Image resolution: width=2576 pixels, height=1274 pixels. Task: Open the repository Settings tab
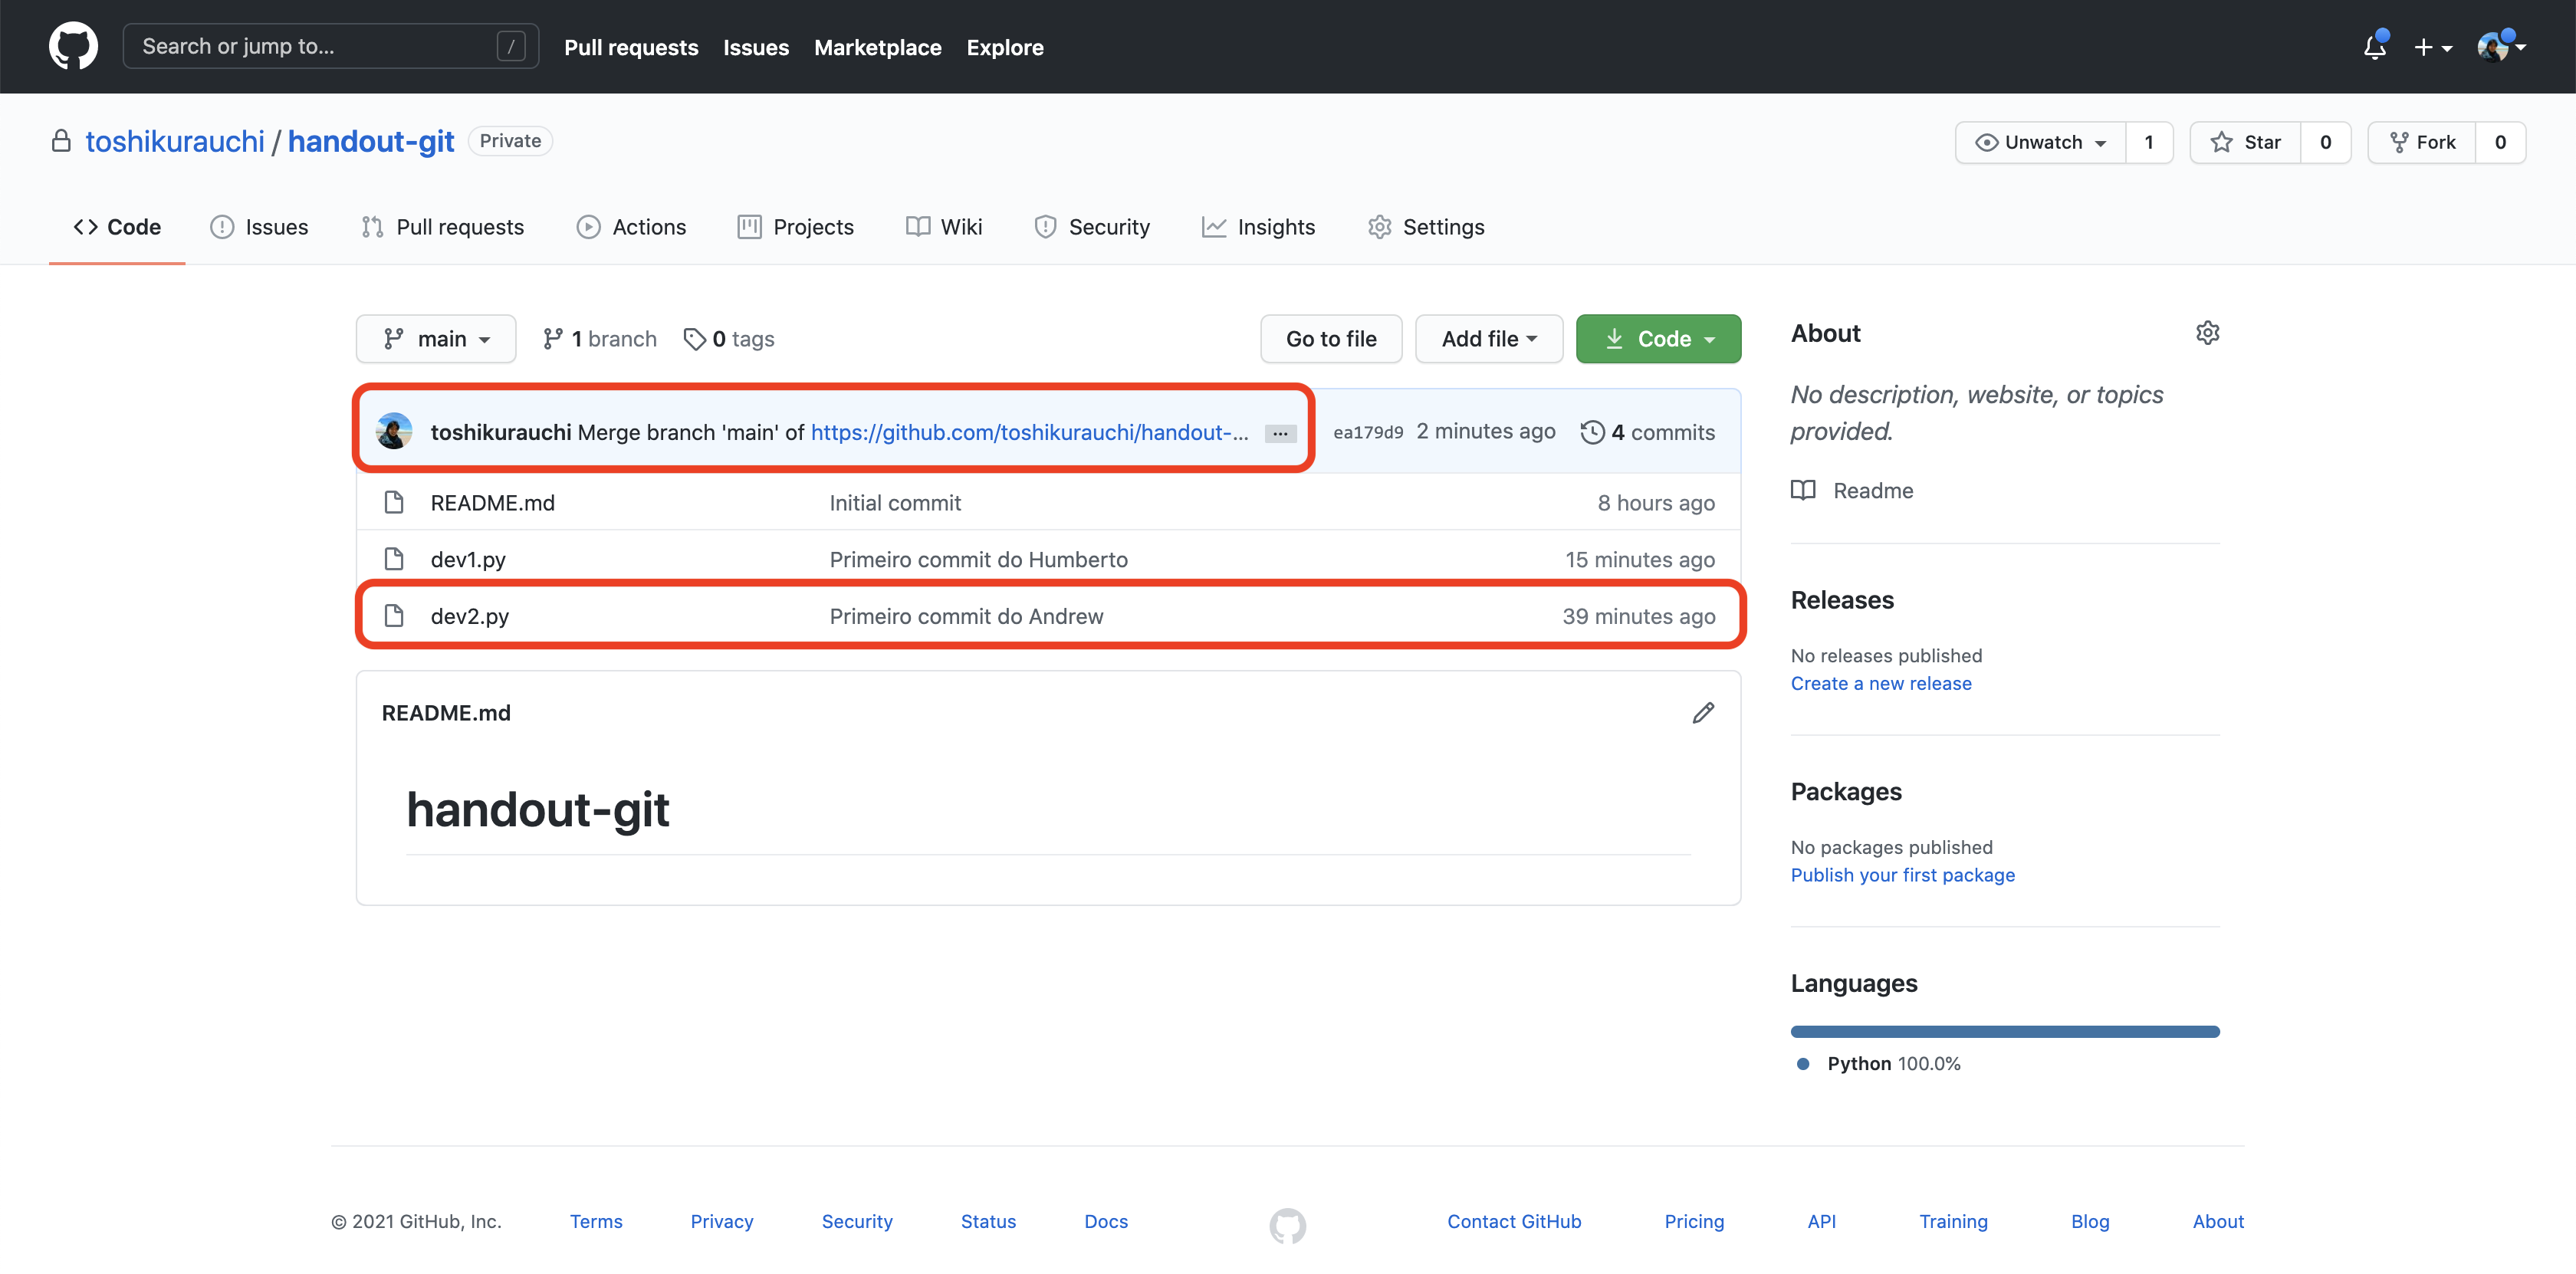click(x=1426, y=227)
